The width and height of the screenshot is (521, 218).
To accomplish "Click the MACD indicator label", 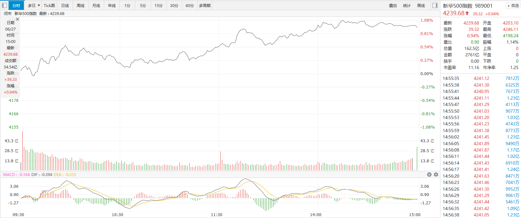I will [9, 174].
